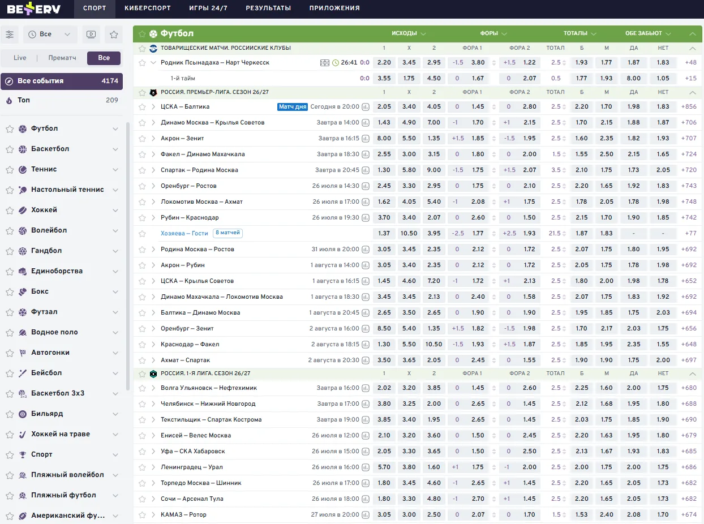Bet 8.00 on Акрон win versus Зенит
Image resolution: width=704 pixels, height=524 pixels.
384,138
